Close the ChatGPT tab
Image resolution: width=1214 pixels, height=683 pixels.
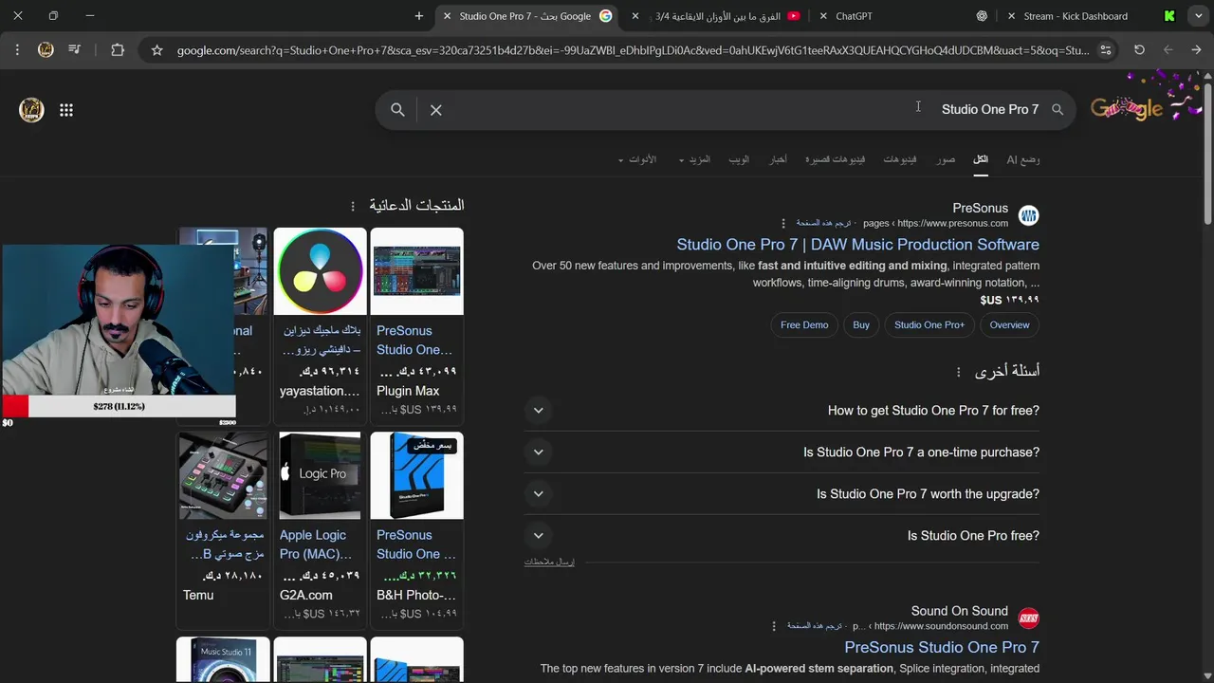[822, 16]
